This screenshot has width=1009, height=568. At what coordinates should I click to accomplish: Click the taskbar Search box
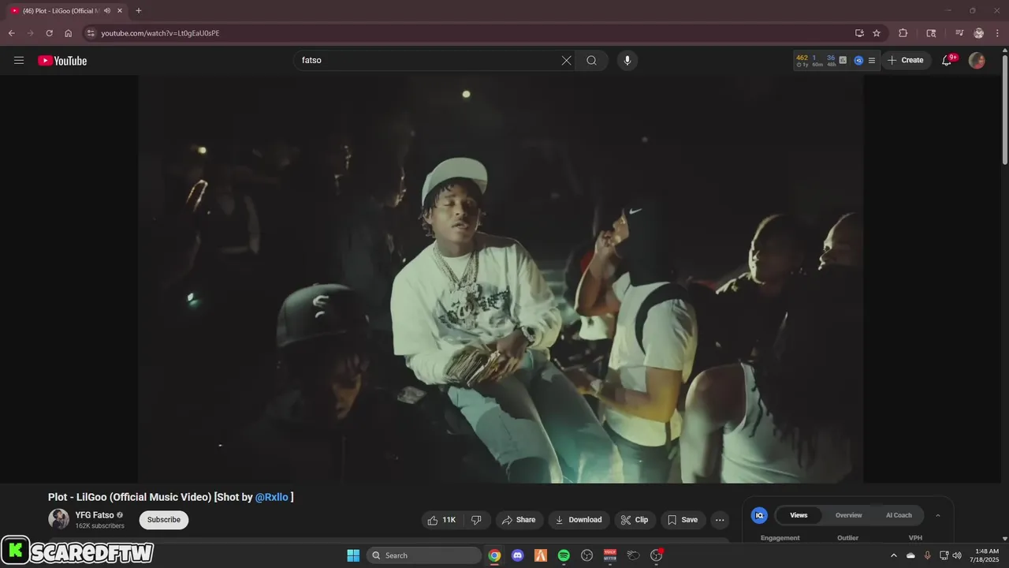point(425,555)
